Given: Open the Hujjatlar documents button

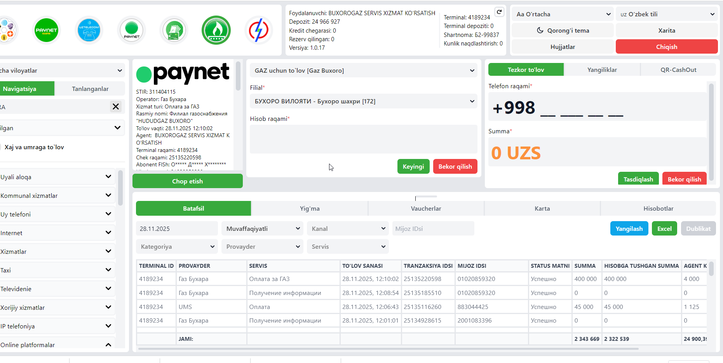Looking at the screenshot, I should (563, 47).
